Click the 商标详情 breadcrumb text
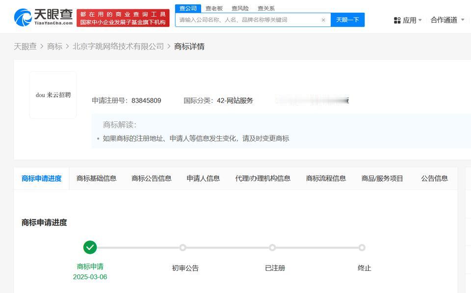 [189, 46]
